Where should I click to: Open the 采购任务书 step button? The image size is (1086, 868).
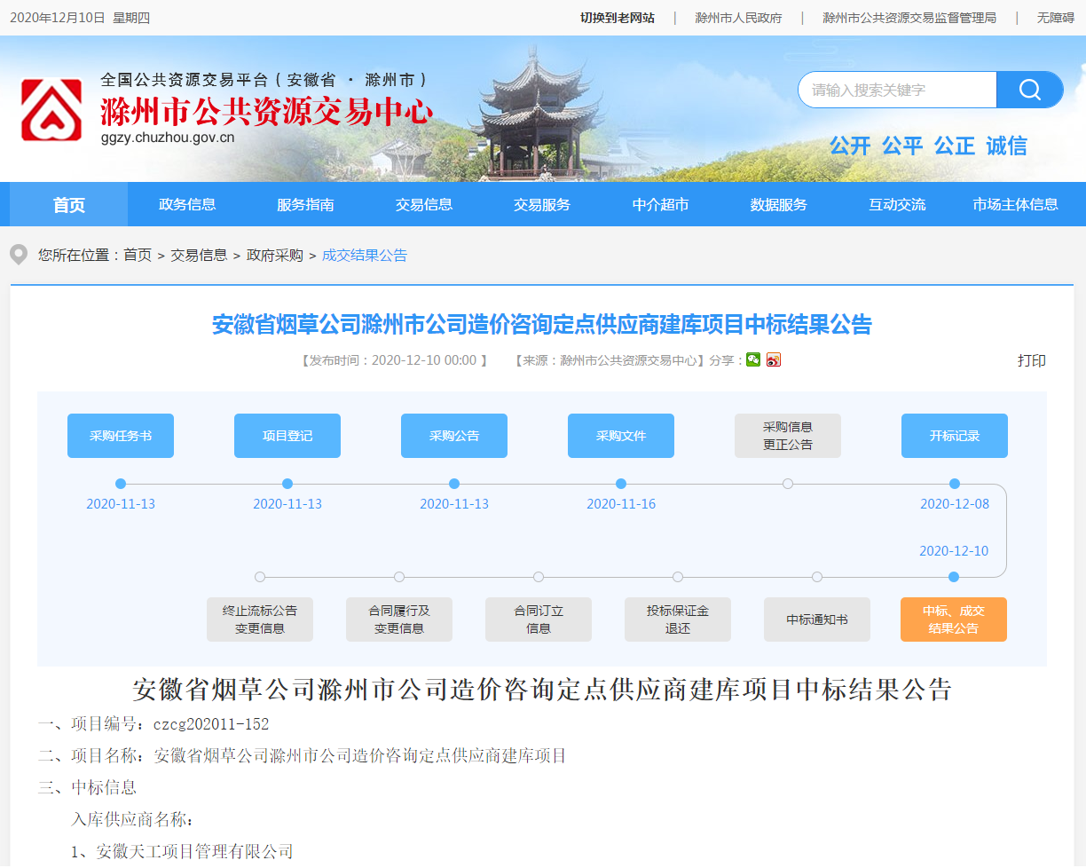[121, 436]
